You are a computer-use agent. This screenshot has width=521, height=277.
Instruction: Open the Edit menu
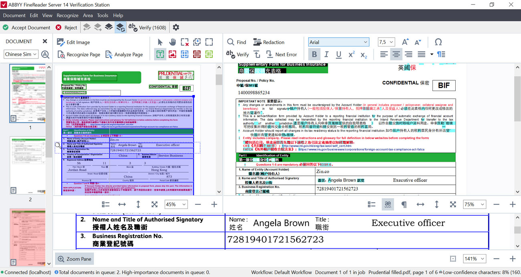34,15
